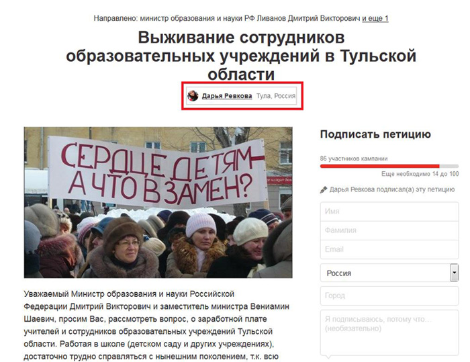Click the 'Тула, Россия' location text
The image size is (470, 362).
coord(276,96)
